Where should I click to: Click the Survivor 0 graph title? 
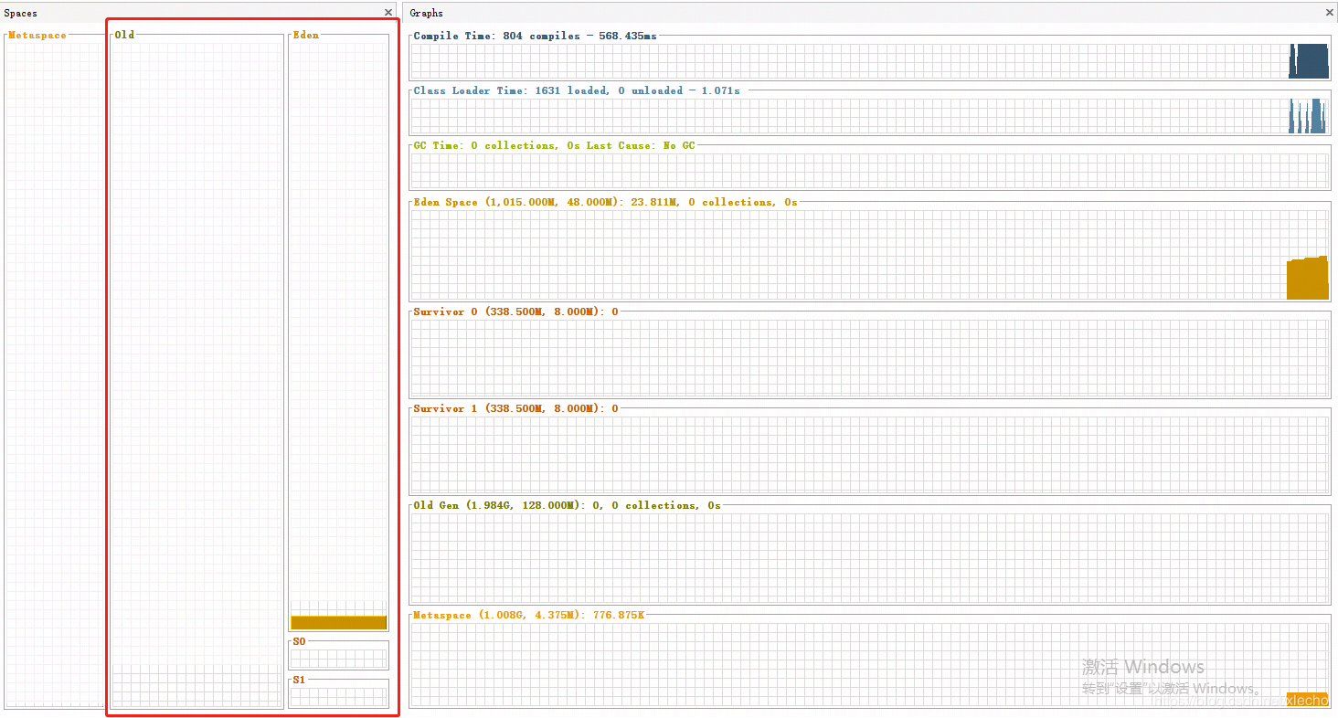515,311
